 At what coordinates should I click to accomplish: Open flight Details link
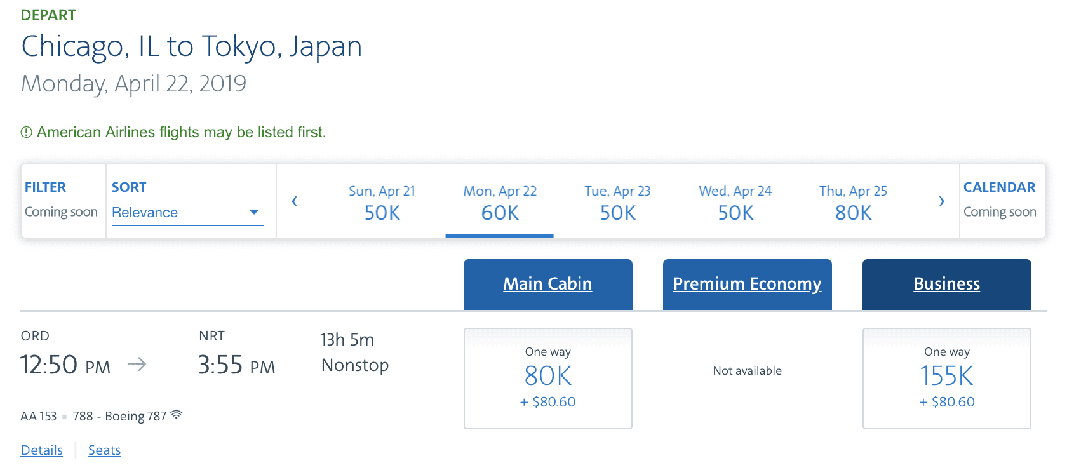click(x=42, y=450)
